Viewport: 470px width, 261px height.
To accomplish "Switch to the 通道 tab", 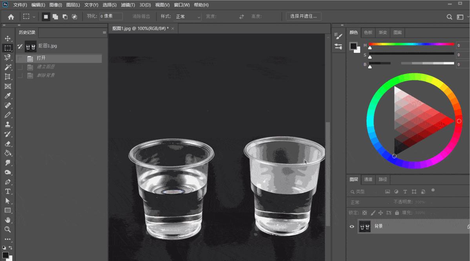I will tap(368, 179).
